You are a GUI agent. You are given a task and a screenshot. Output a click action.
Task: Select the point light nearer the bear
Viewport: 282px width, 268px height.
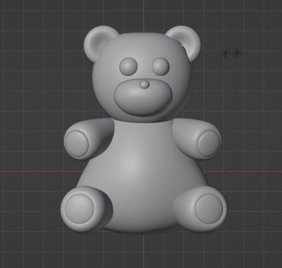226,52
